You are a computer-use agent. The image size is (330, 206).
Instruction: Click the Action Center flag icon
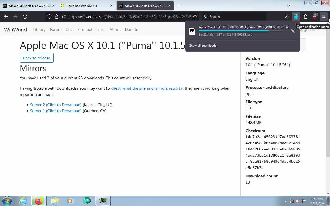[304, 201]
